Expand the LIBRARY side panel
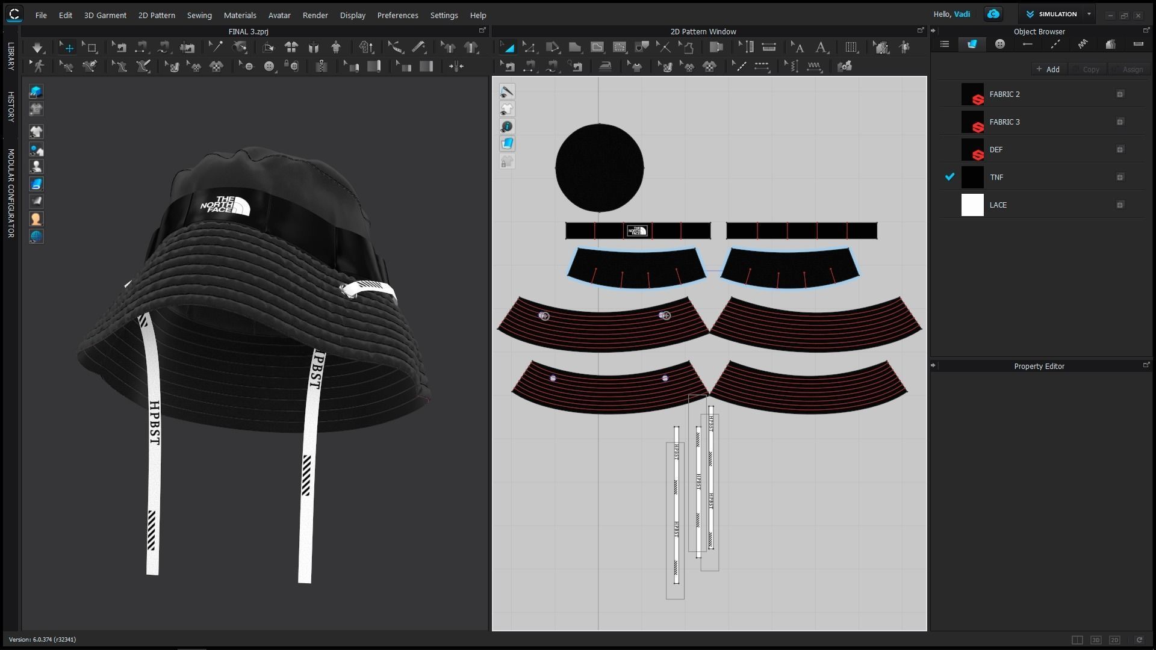Screen dimensions: 1156x650 [x=11, y=56]
